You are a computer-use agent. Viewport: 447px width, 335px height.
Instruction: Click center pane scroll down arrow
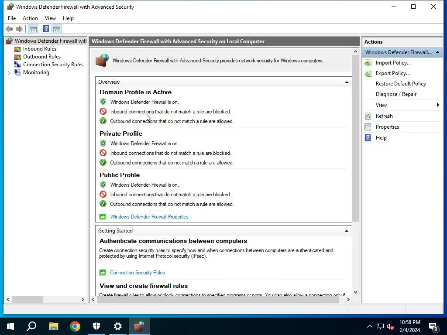pyautogui.click(x=355, y=292)
